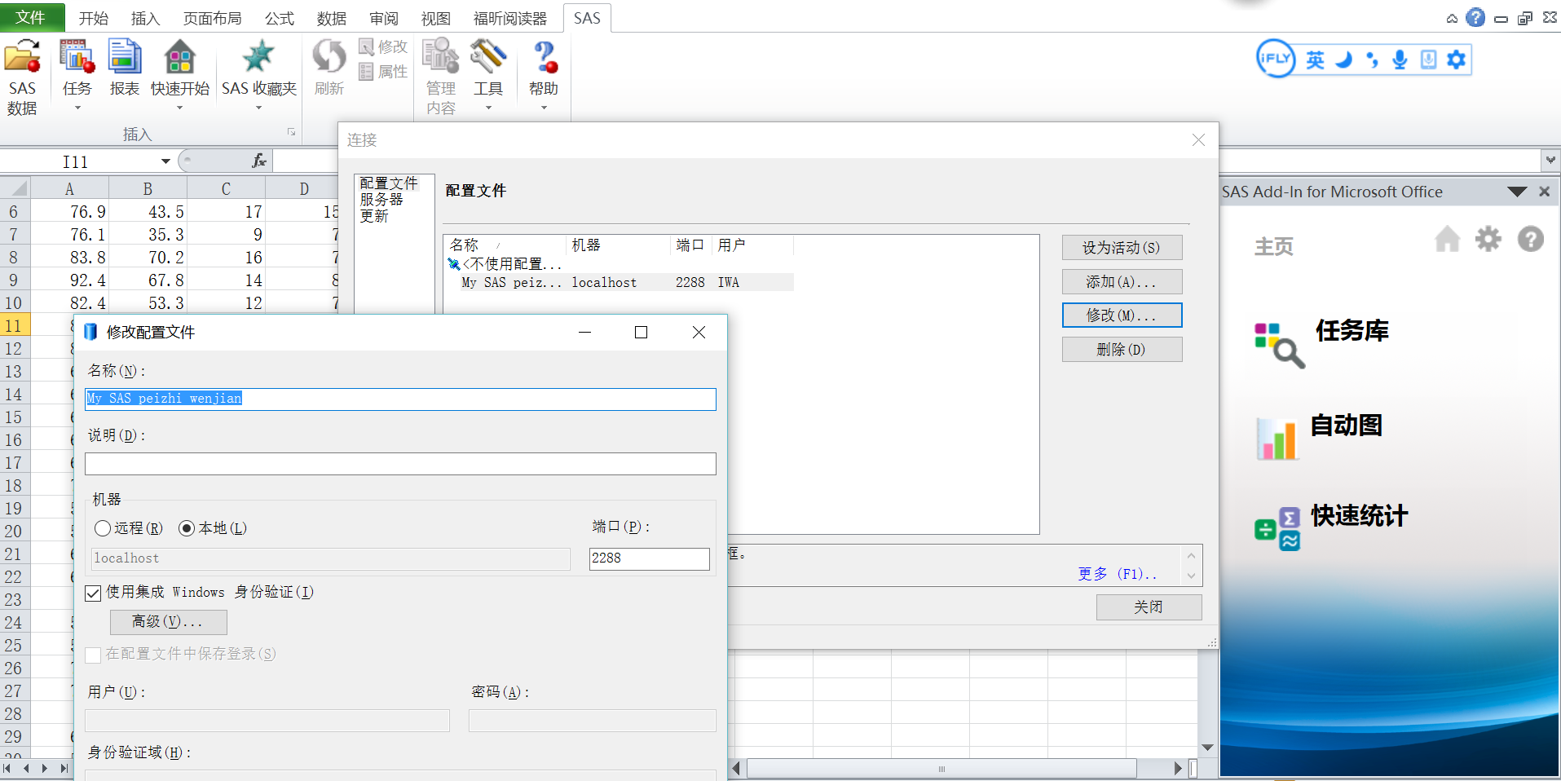Jump to last sheet with navigation arrow
The height and width of the screenshot is (781, 1561).
[63, 768]
